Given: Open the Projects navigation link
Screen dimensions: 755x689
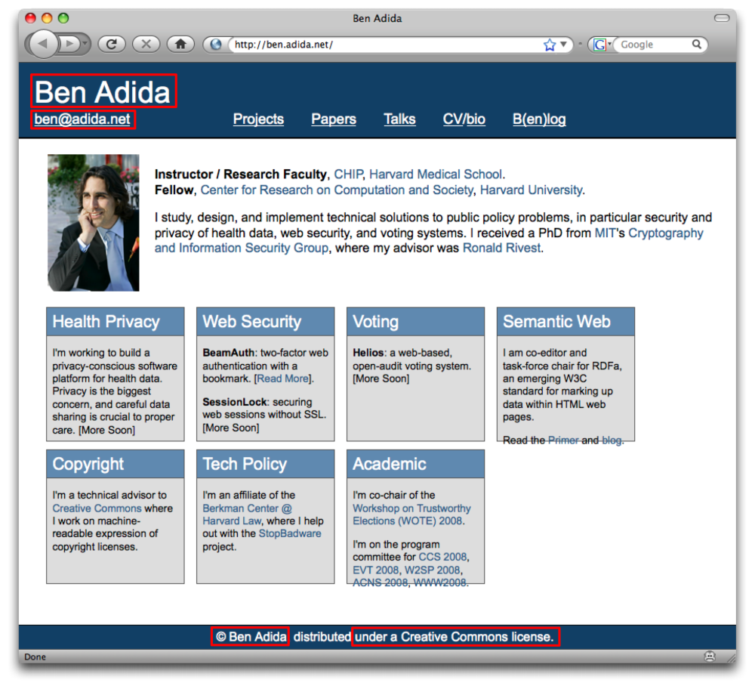Looking at the screenshot, I should click(x=258, y=119).
